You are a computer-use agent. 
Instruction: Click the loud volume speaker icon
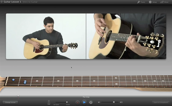[x=121, y=102]
